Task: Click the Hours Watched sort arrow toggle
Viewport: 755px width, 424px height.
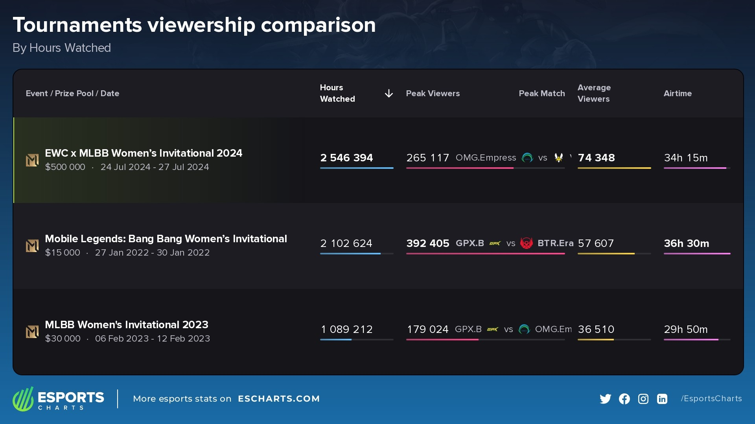Action: [x=389, y=93]
